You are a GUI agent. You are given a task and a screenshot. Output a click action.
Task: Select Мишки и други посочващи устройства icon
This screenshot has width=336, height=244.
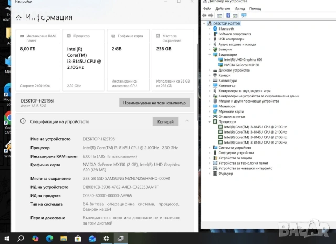tap(215, 101)
